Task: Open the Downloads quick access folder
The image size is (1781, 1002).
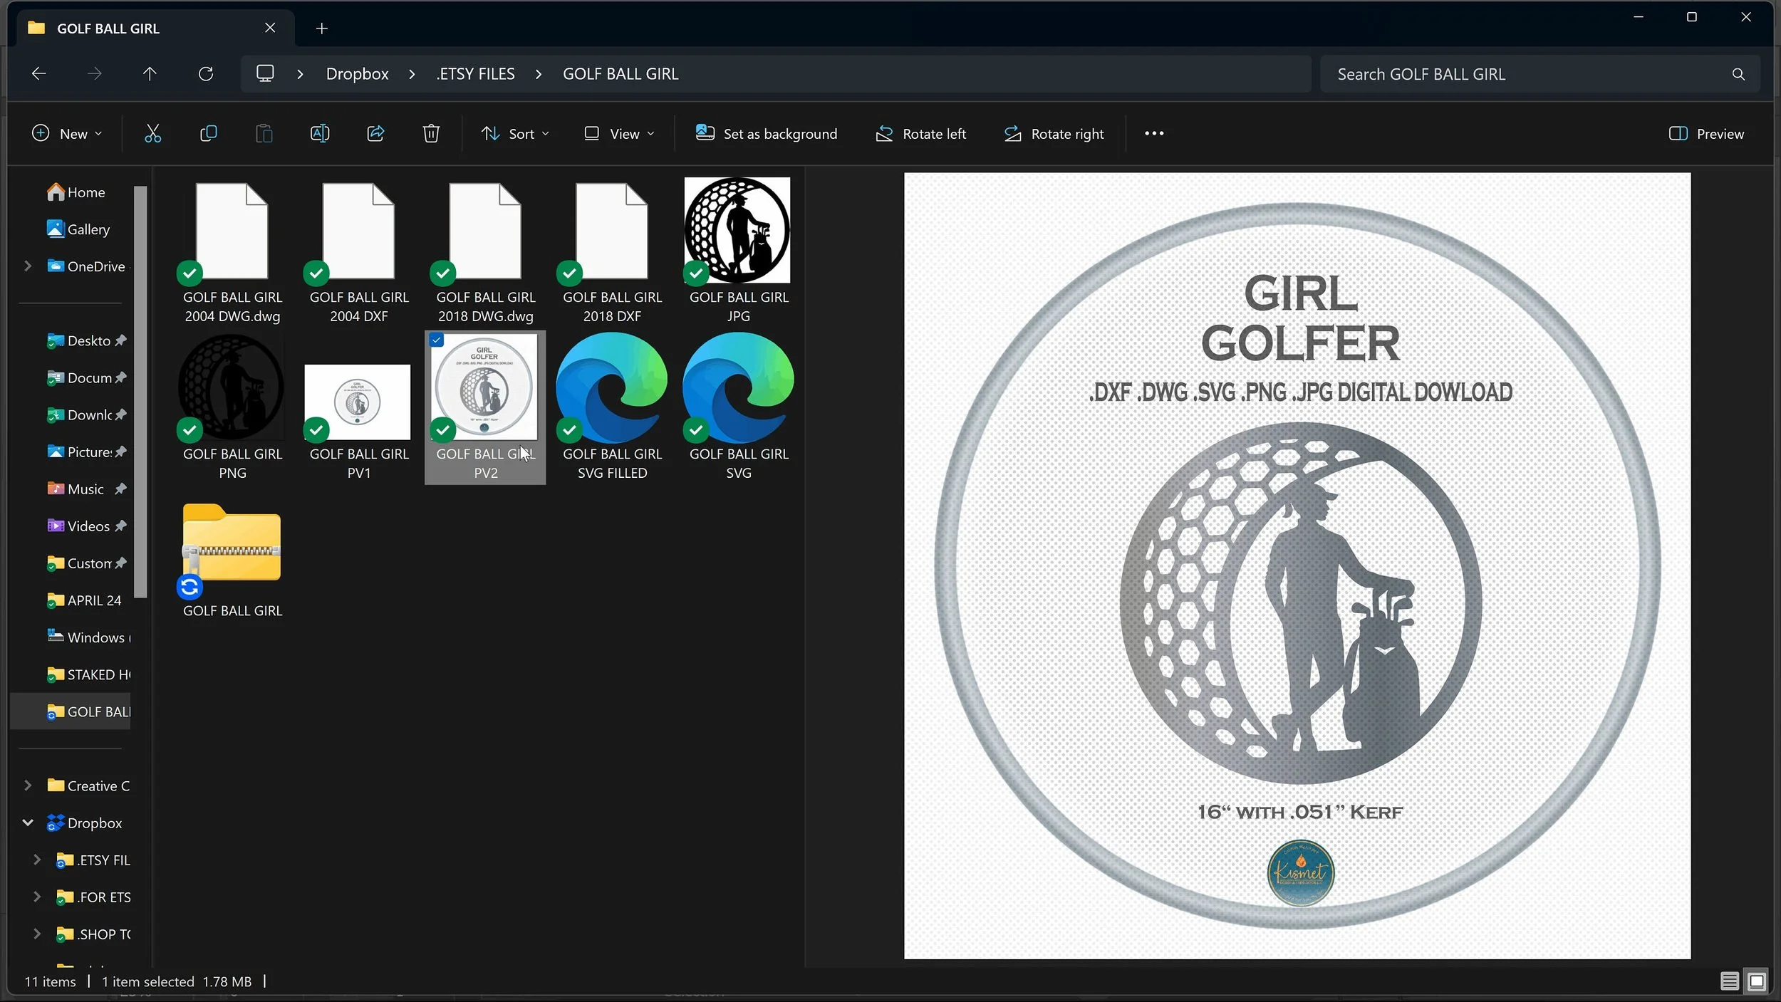Action: 85,414
